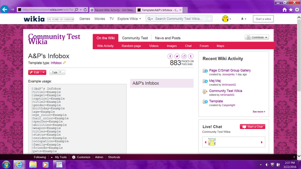Open Windows Start button
Image resolution: width=301 pixels, height=169 pixels.
point(6,165)
